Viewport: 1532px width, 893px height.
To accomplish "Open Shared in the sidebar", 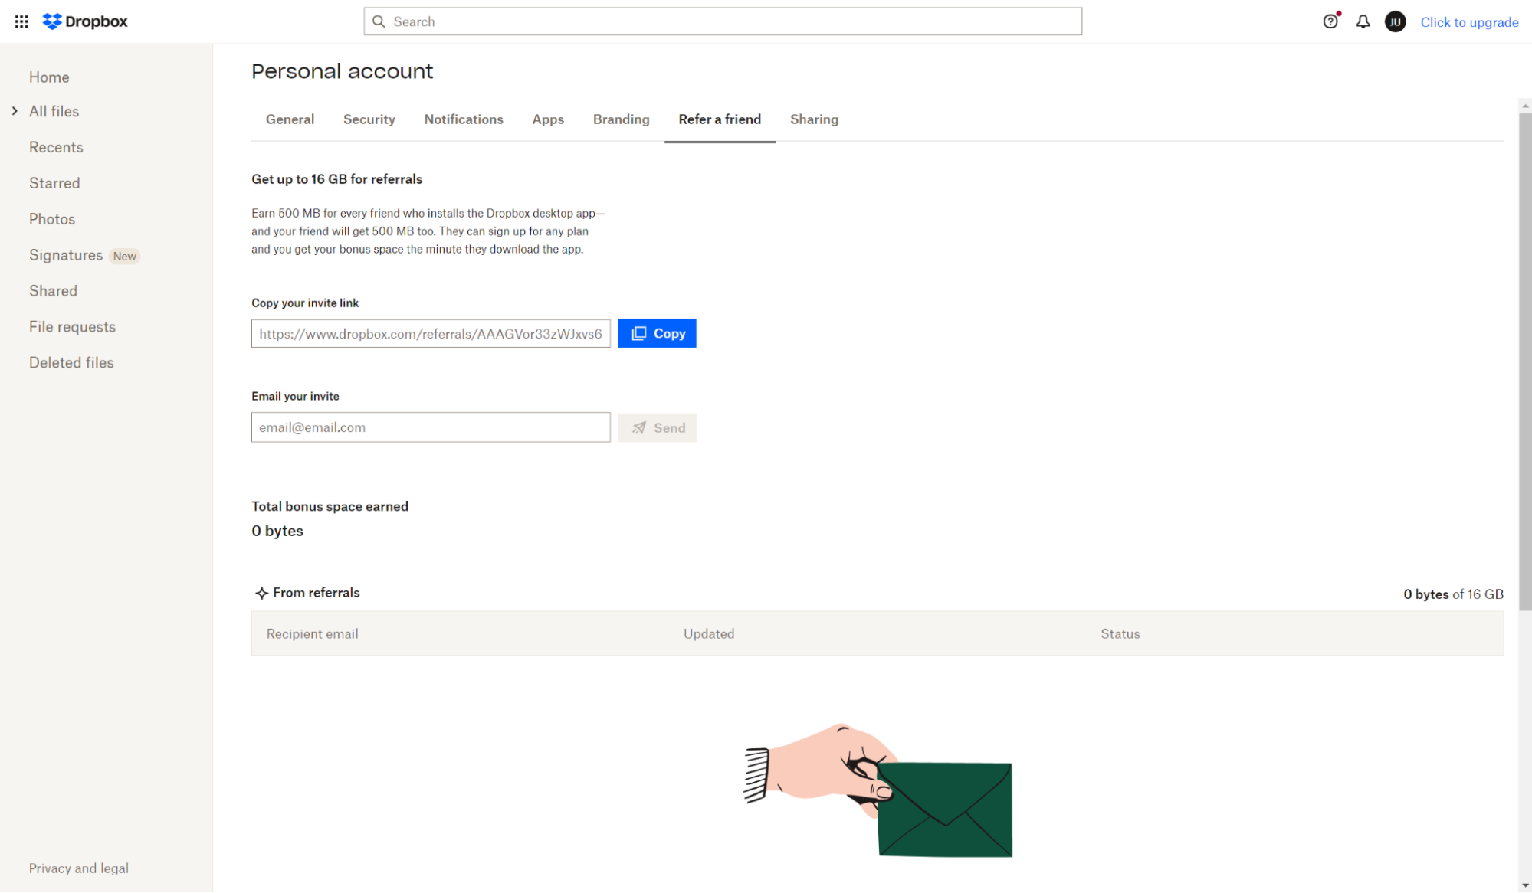I will [53, 291].
